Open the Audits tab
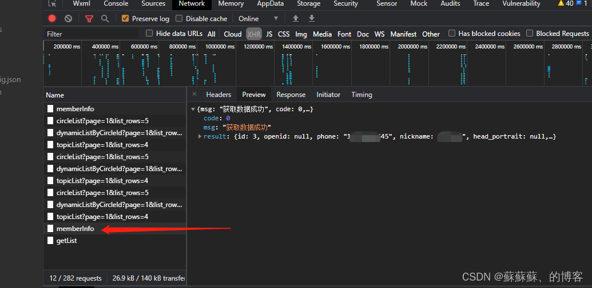This screenshot has width=592, height=288. [x=450, y=4]
